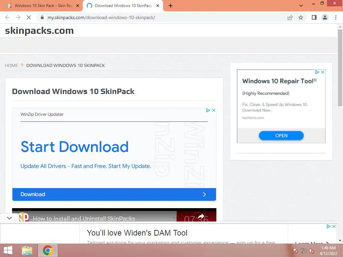Switch to the Windows 10 Skin Pack tab
The width and height of the screenshot is (343, 257).
click(43, 6)
